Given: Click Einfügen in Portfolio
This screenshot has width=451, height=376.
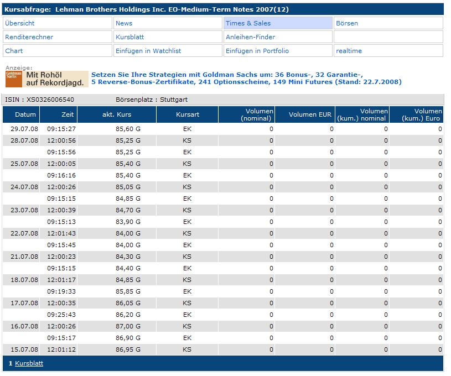Looking at the screenshot, I should click(x=257, y=51).
